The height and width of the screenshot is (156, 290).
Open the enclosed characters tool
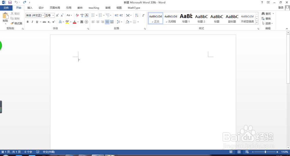coord(86,22)
